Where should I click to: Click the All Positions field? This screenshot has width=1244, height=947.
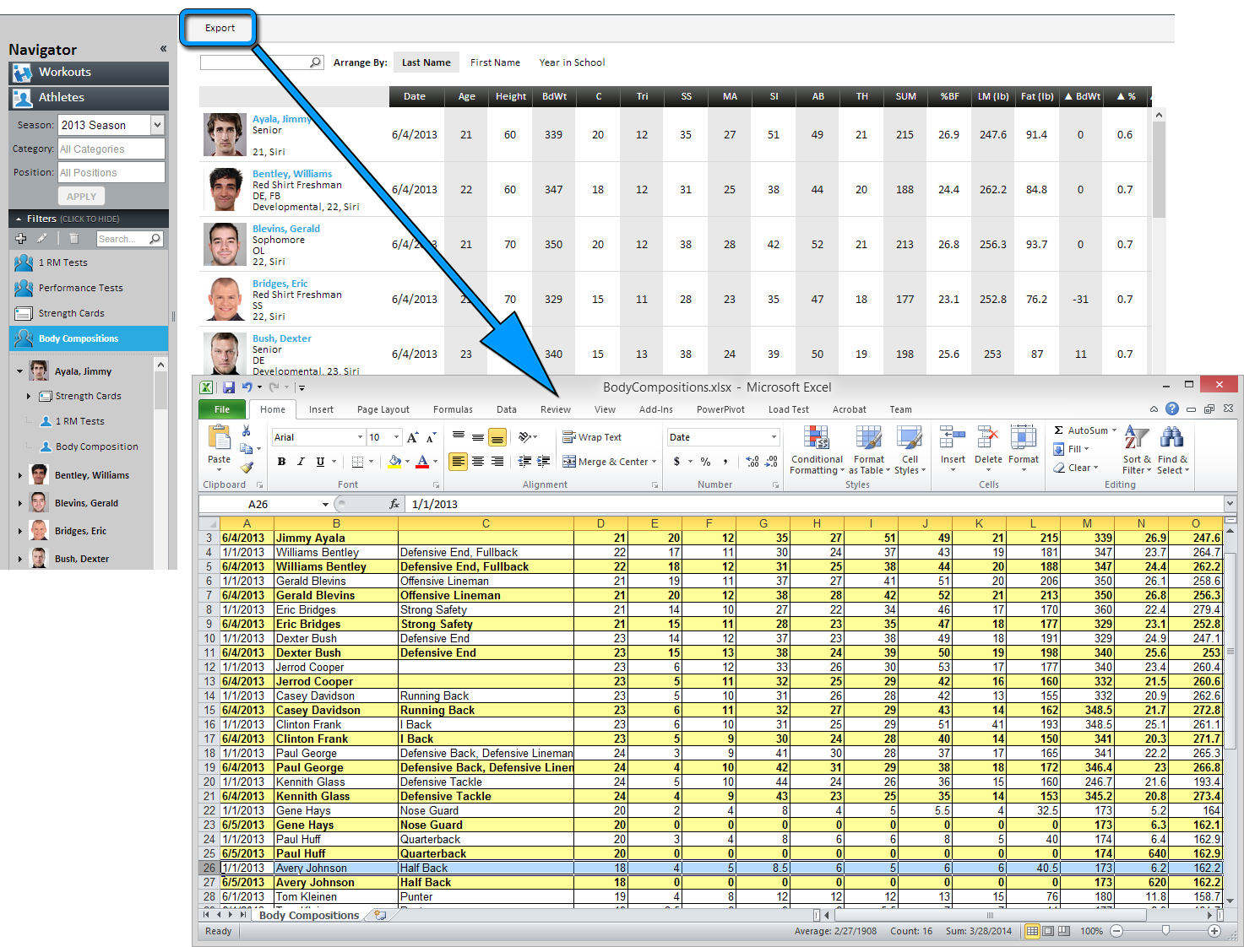coord(111,172)
